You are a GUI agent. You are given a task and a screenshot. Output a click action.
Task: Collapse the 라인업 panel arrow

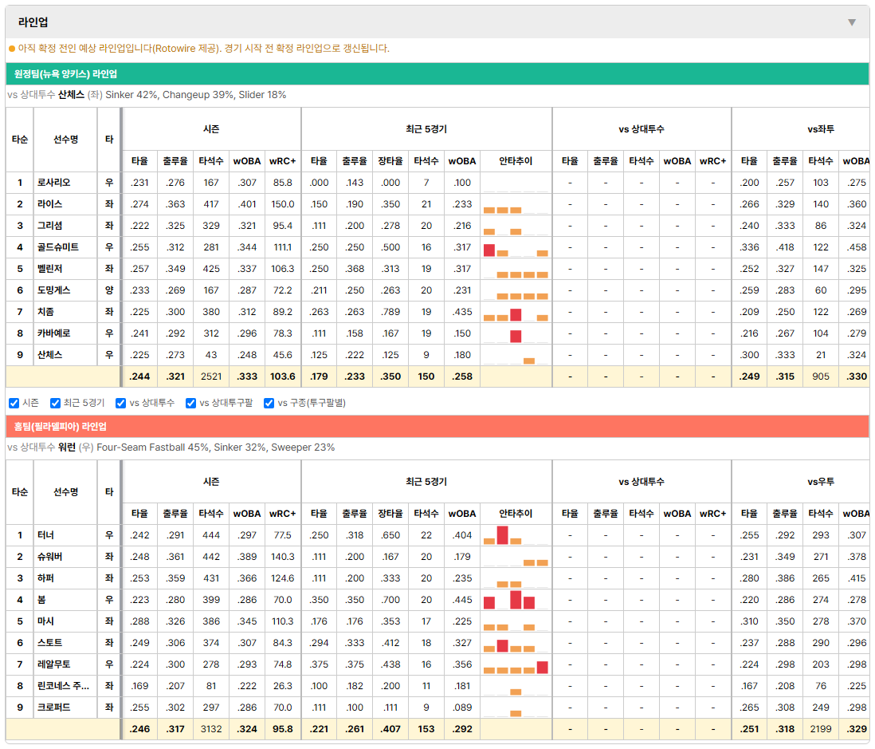[852, 22]
